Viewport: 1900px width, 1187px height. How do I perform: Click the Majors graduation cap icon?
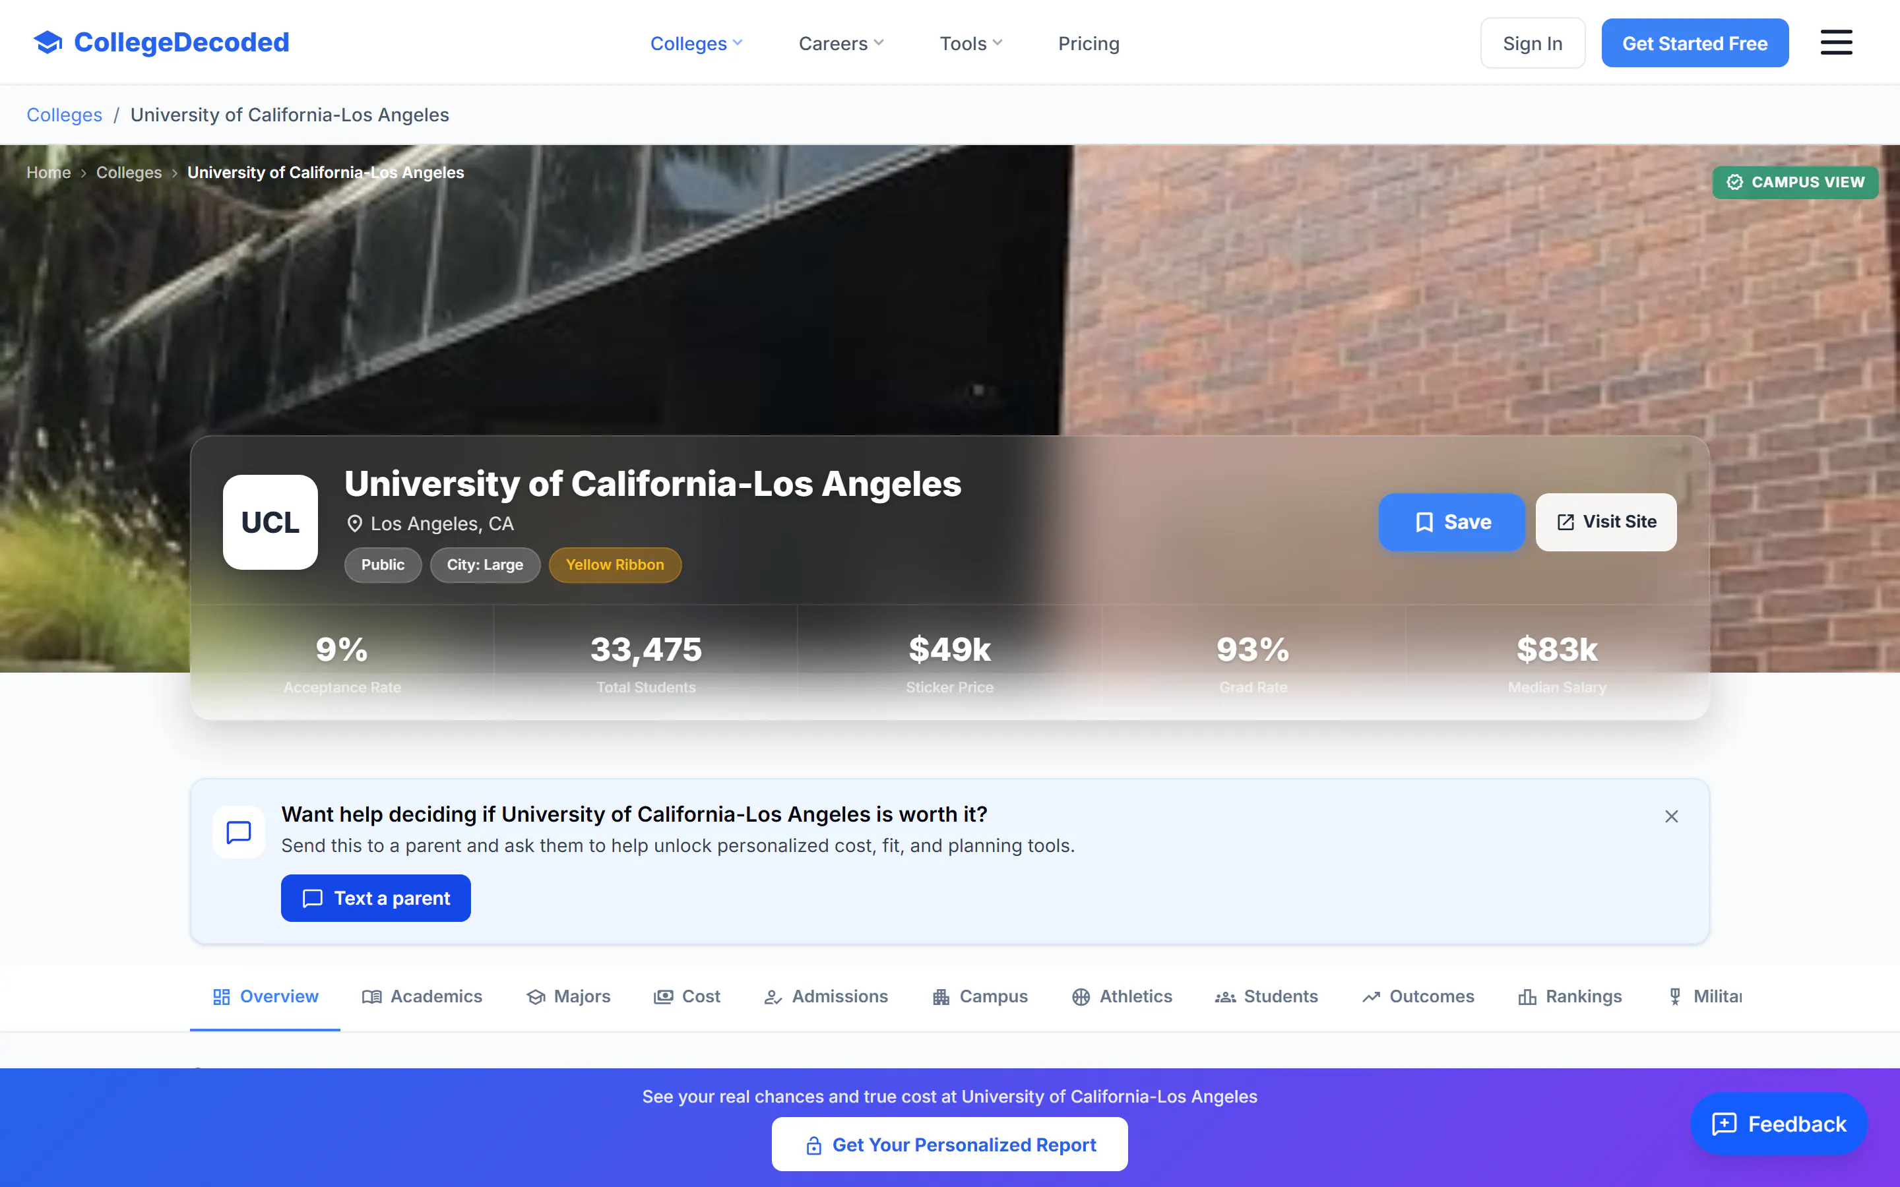click(536, 997)
